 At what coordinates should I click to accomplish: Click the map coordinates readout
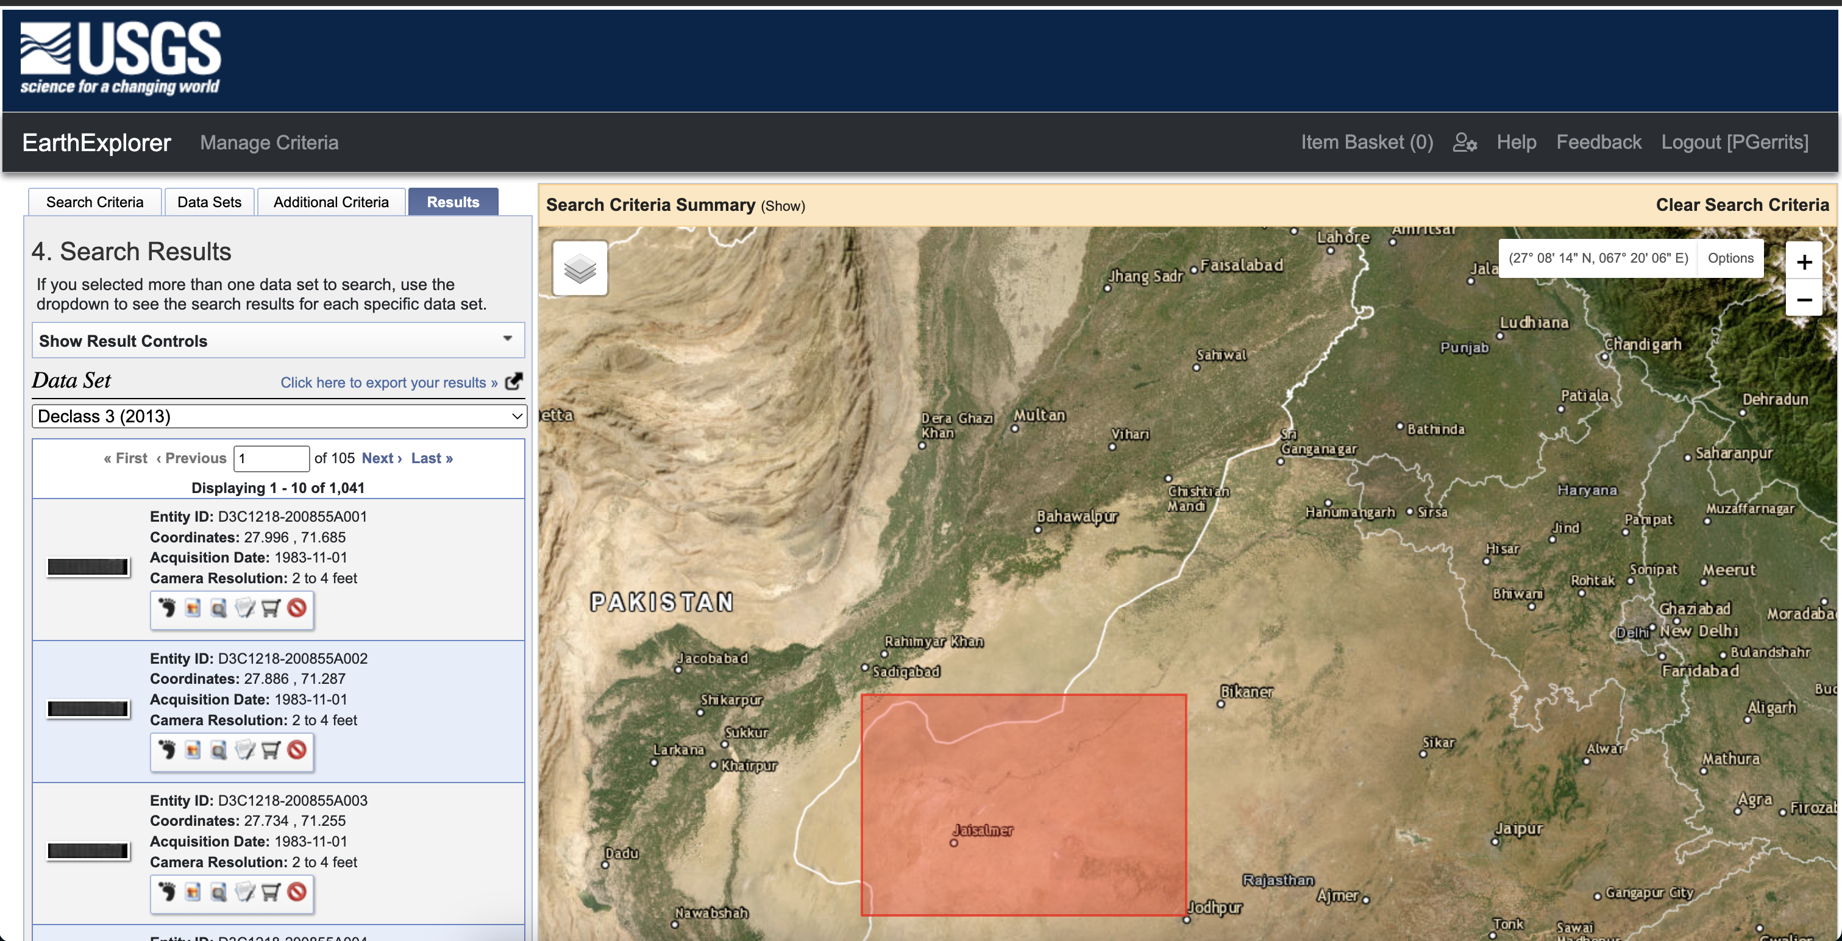(1598, 258)
